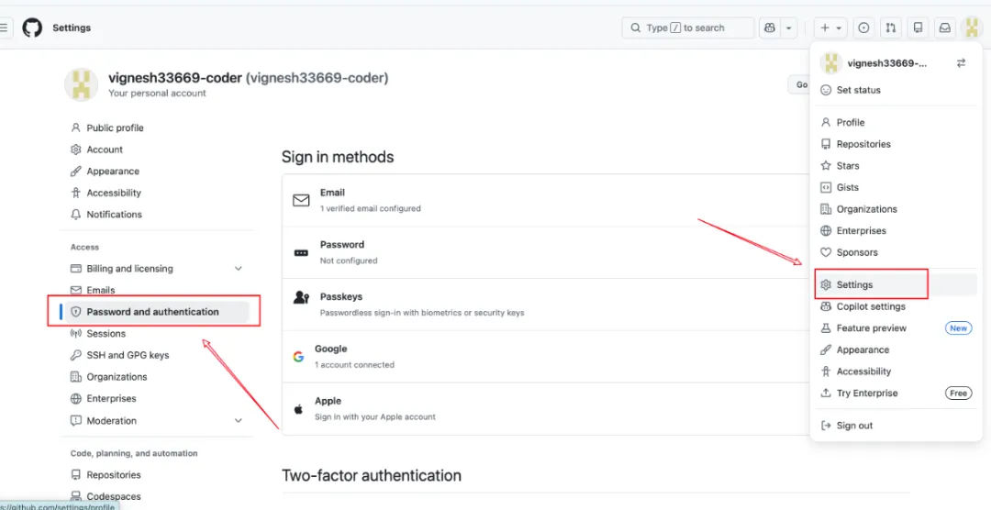991x510 pixels.
Task: Expand the Moderation section chevron
Action: coord(238,421)
